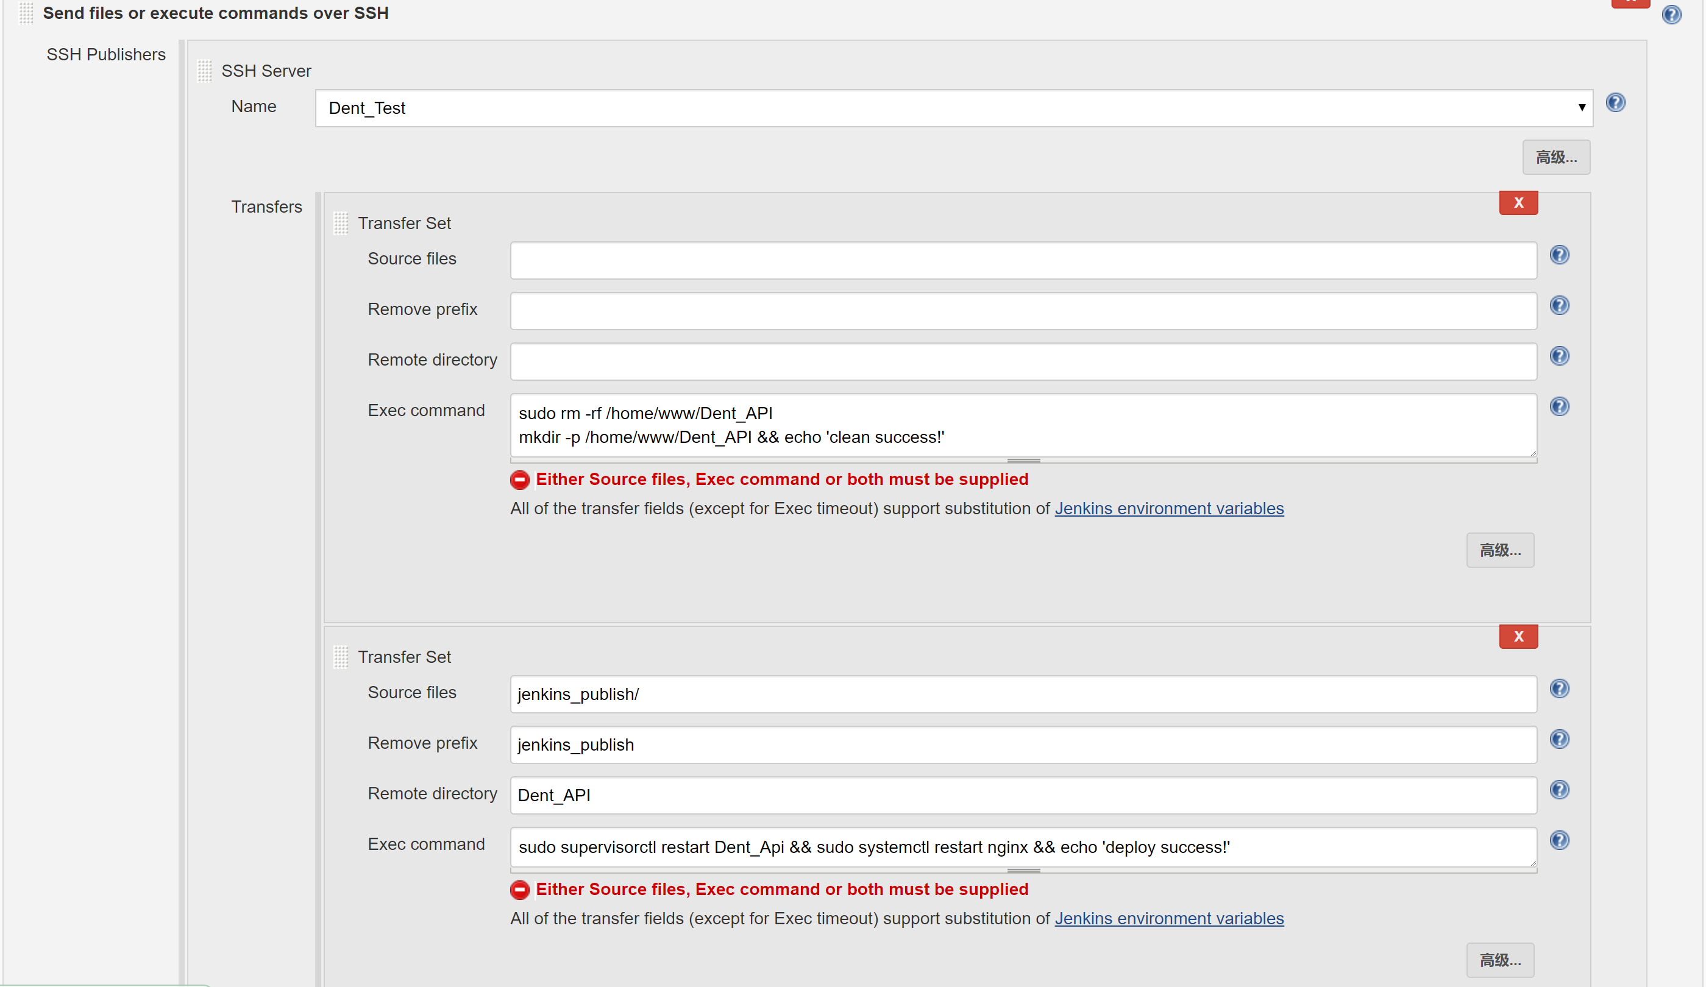Grab the first Transfer Set drag handle
The image size is (1706, 987).
click(341, 223)
